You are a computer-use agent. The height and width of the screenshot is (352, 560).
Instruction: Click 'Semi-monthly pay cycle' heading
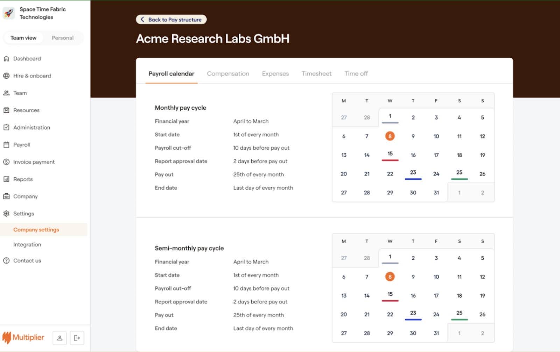click(x=189, y=248)
